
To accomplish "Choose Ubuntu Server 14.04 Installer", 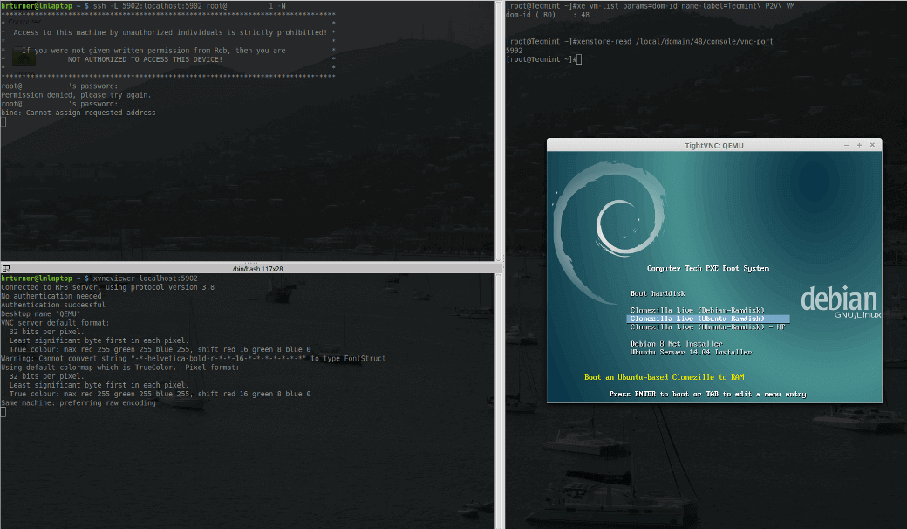I will (x=690, y=352).
